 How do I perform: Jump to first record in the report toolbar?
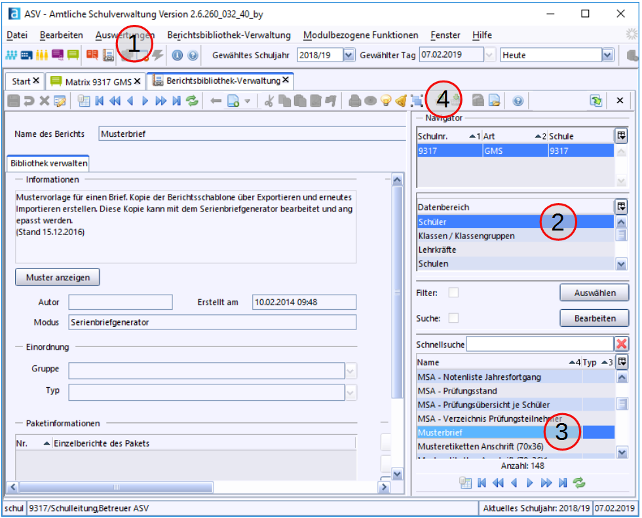pos(99,101)
